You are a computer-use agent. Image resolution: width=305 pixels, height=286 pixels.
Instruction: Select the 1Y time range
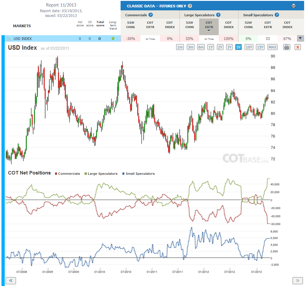click(211, 47)
